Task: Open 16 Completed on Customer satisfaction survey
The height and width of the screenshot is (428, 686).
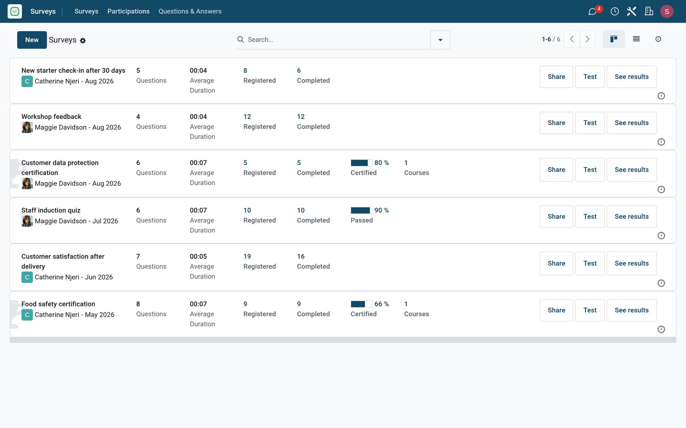Action: tap(313, 262)
